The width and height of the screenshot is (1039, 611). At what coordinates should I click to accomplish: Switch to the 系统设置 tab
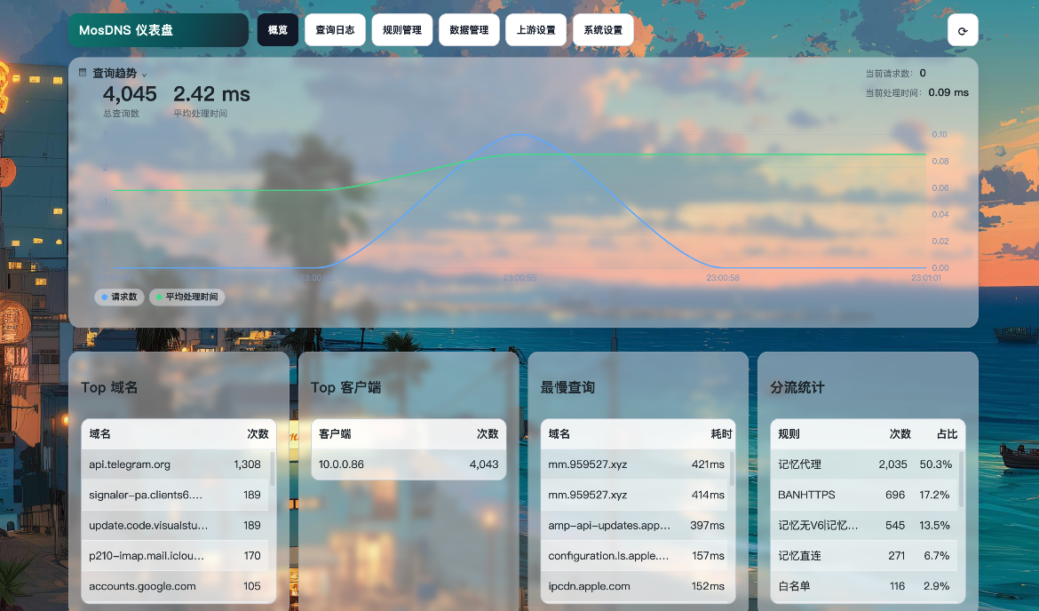click(x=603, y=30)
